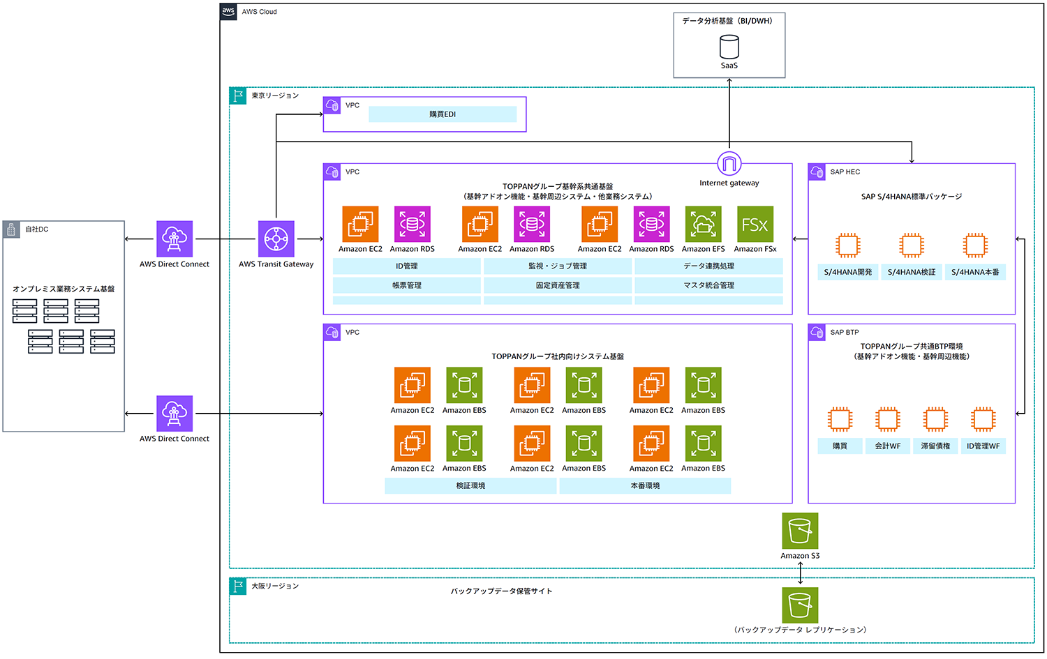Click the SAP HEC cloud icon

[x=817, y=172]
